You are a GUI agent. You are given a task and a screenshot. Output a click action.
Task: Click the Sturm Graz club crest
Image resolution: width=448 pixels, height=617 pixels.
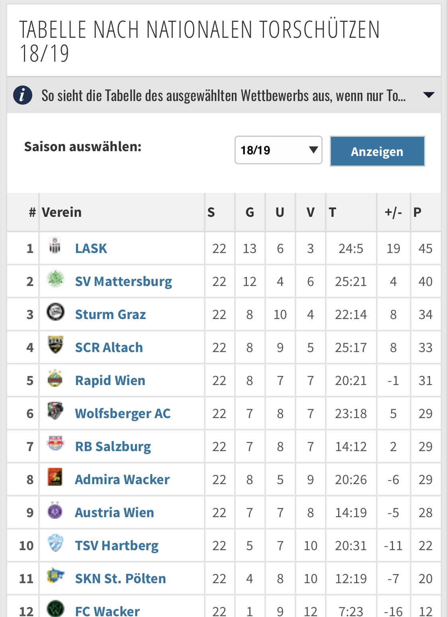55,312
